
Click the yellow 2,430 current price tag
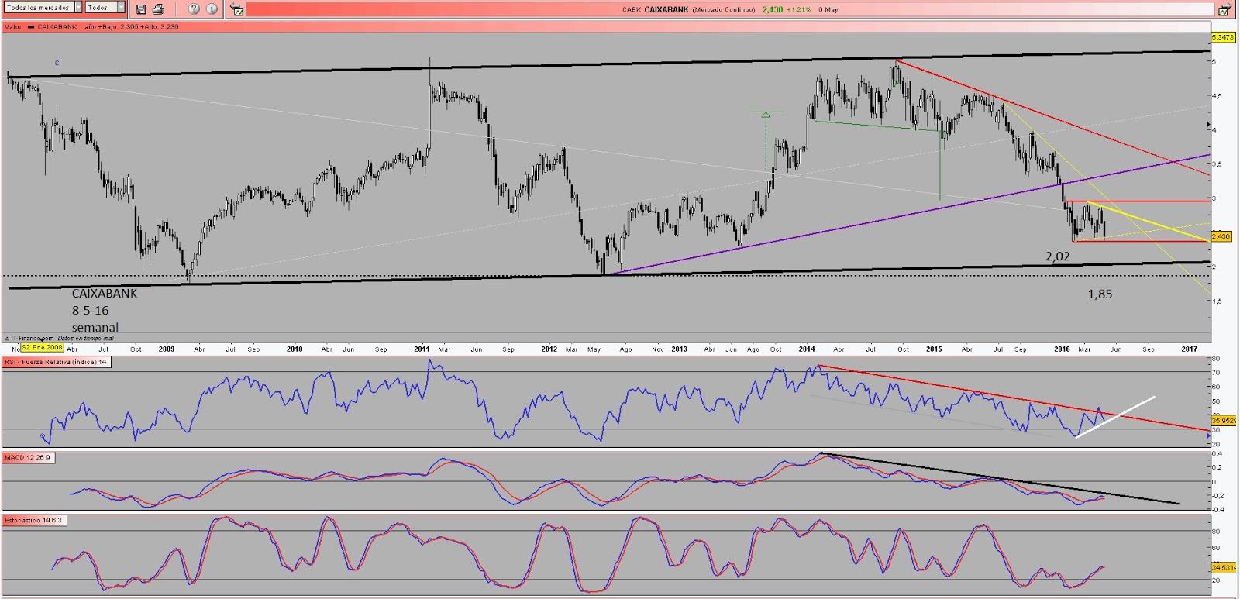(1221, 236)
